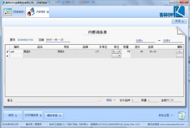
Task: Delete the spb row with X button
Action: [x=180, y=52]
